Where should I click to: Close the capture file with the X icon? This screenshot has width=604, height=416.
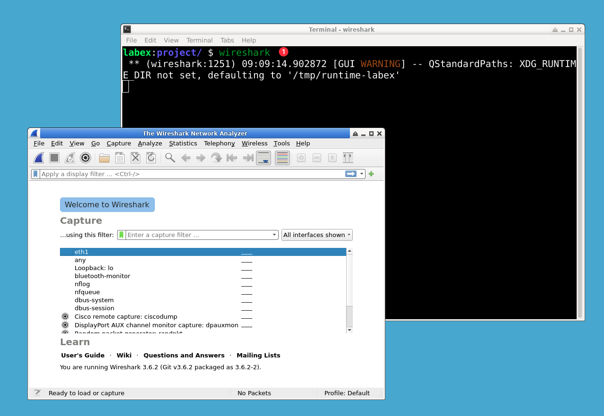pyautogui.click(x=136, y=158)
